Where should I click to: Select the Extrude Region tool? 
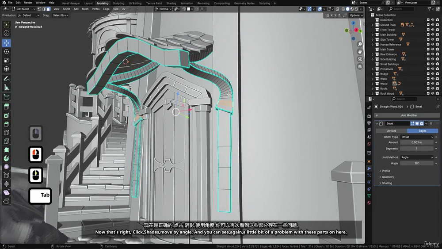[x=6, y=107]
